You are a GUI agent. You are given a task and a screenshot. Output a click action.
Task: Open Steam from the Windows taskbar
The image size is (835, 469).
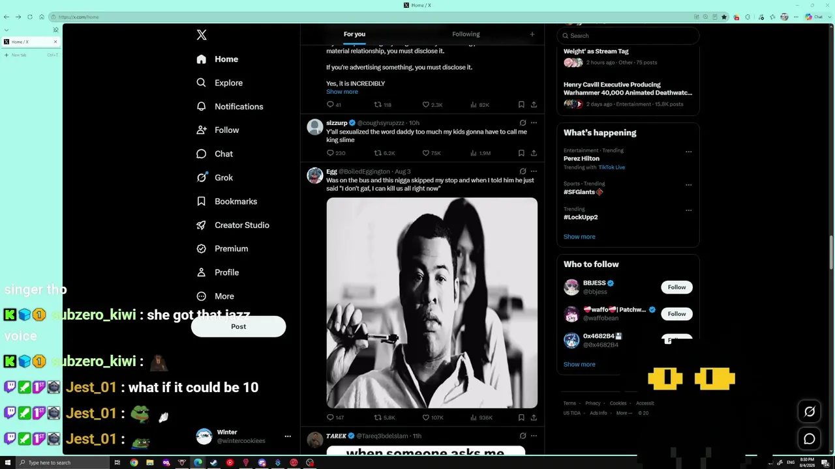pos(213,462)
